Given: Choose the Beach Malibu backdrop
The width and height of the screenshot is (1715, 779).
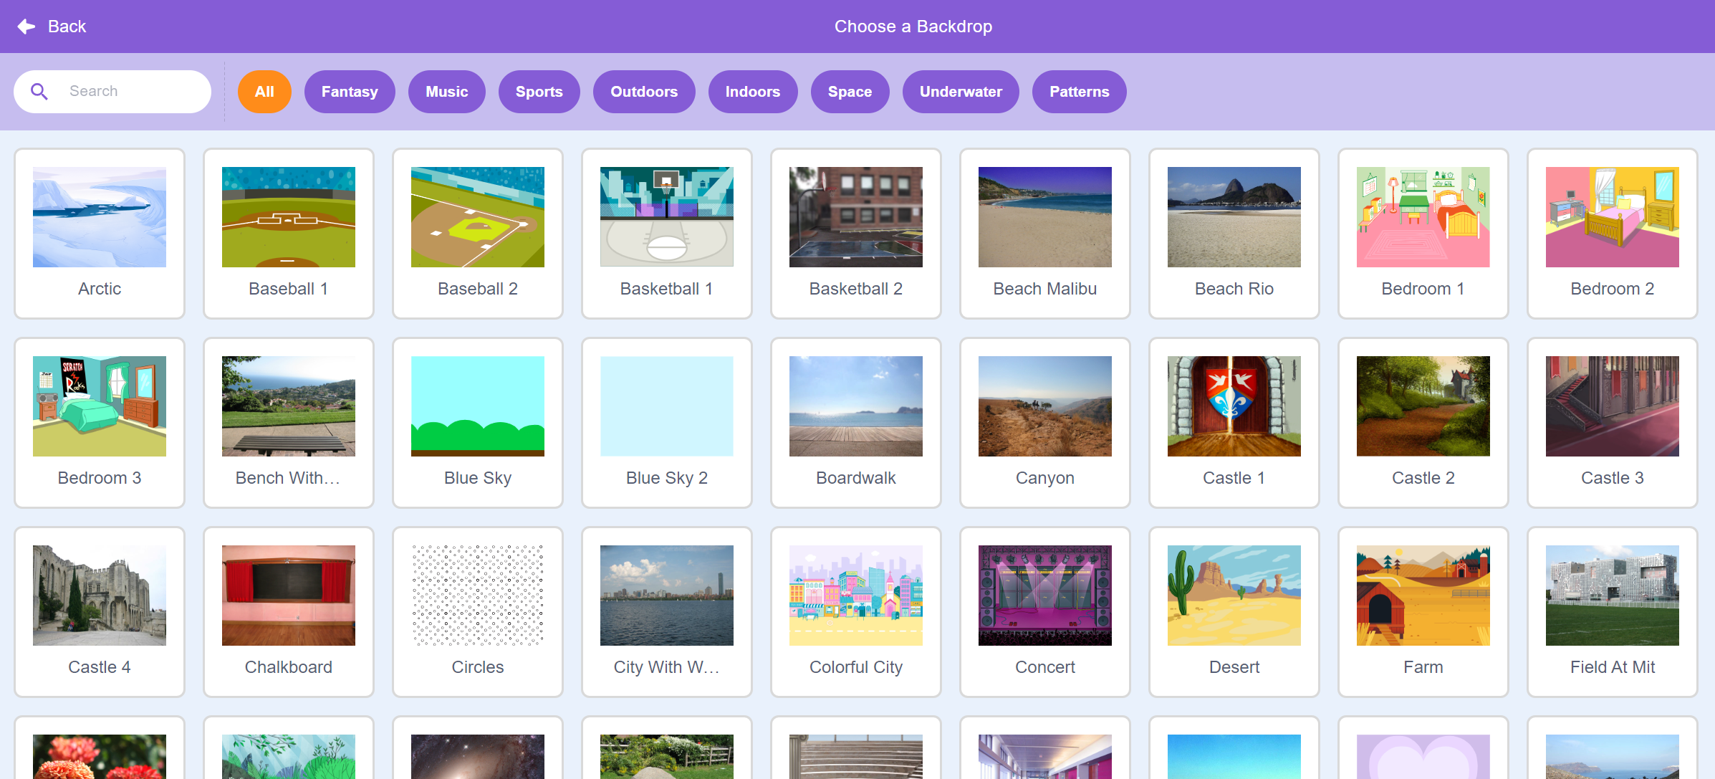Looking at the screenshot, I should pyautogui.click(x=1045, y=234).
